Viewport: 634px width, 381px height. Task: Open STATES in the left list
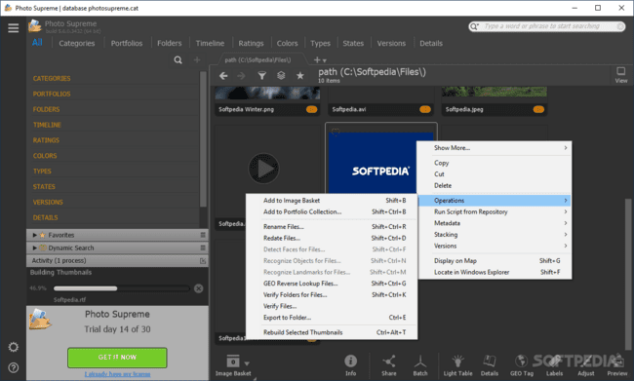pos(44,187)
